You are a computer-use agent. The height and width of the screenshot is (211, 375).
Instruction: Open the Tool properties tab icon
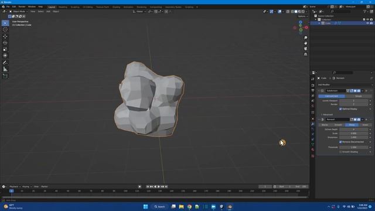coord(312,79)
